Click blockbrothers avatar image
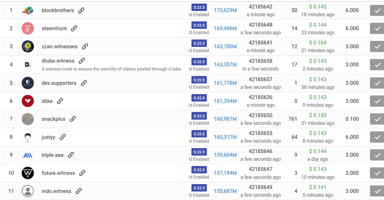 pyautogui.click(x=28, y=10)
